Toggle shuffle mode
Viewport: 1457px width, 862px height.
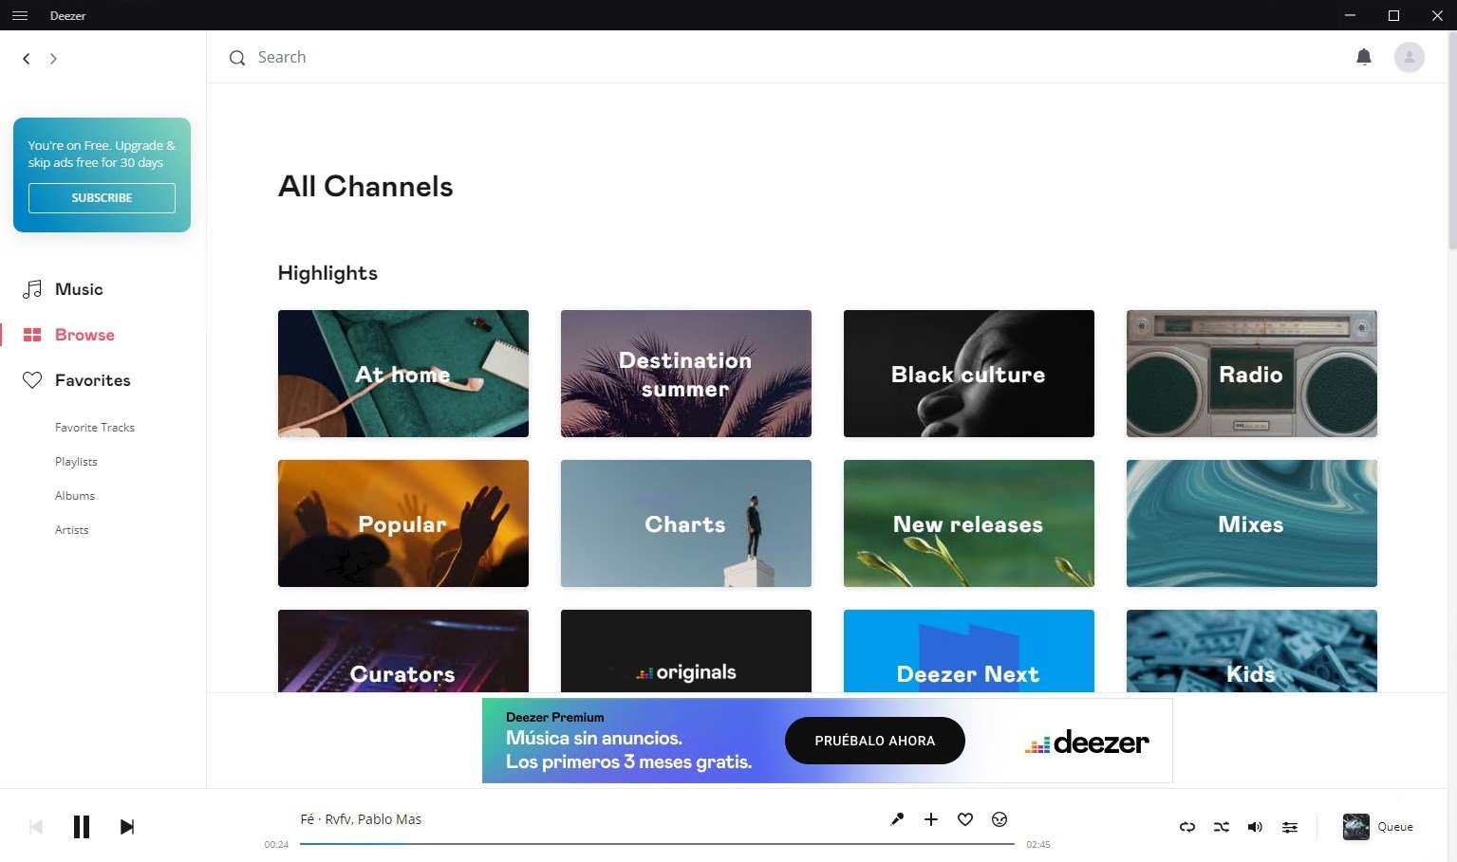(x=1222, y=827)
